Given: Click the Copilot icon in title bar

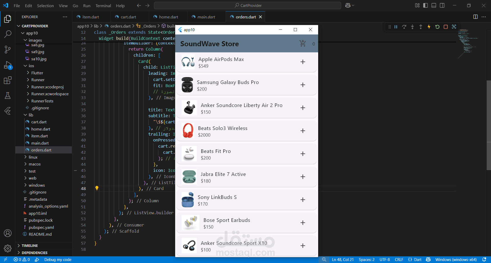Looking at the screenshot, I should tap(348, 5).
